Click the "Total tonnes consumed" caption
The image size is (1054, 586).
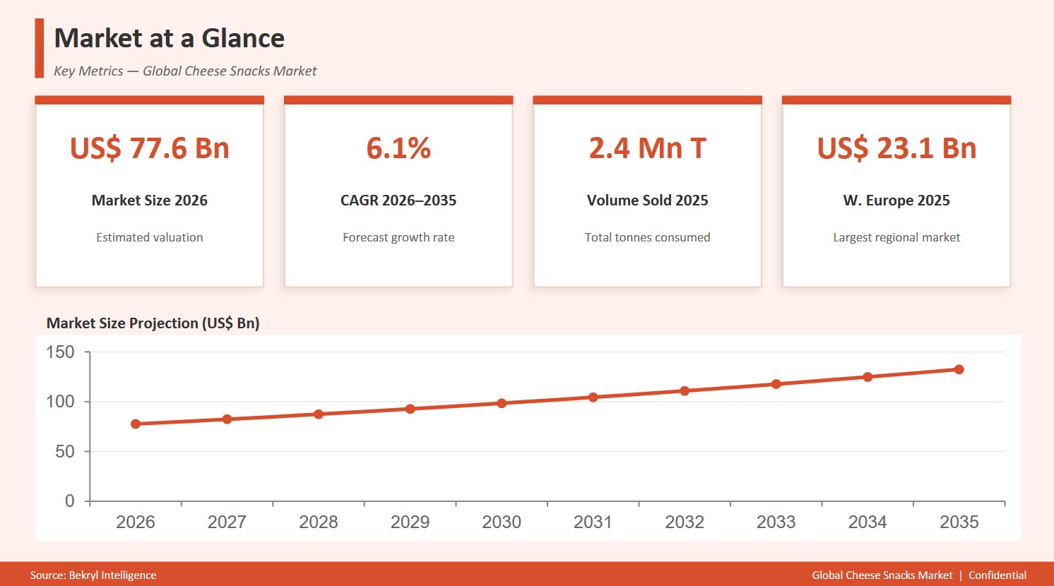click(x=648, y=237)
